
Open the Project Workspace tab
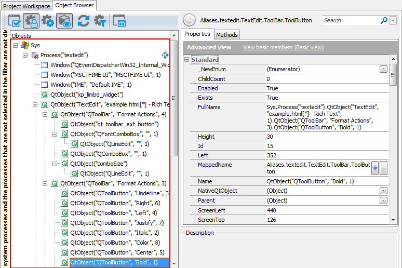tap(26, 6)
